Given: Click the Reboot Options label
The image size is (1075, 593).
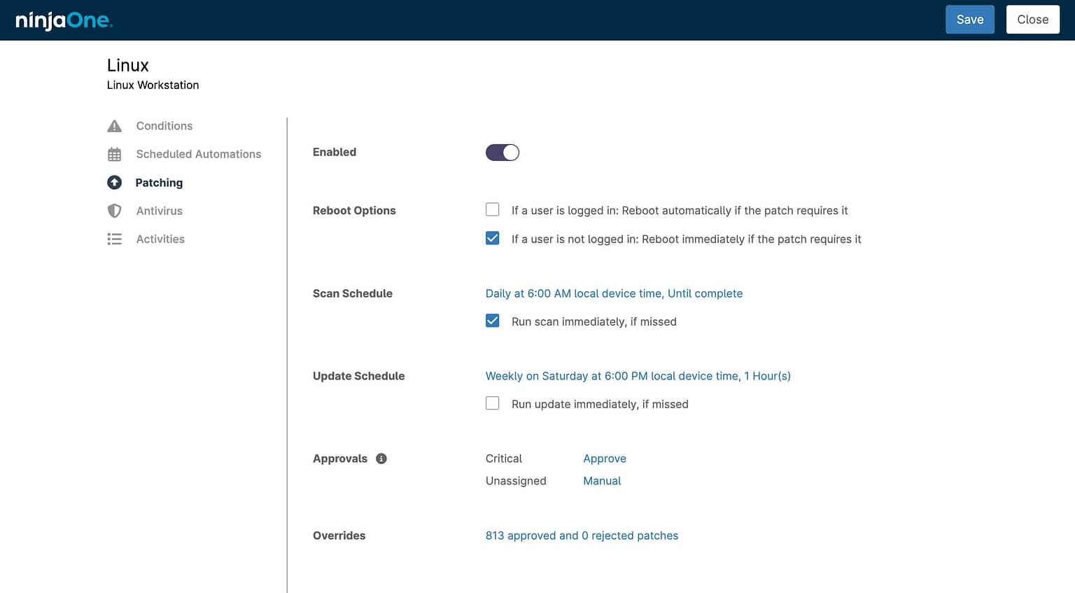Looking at the screenshot, I should [354, 211].
